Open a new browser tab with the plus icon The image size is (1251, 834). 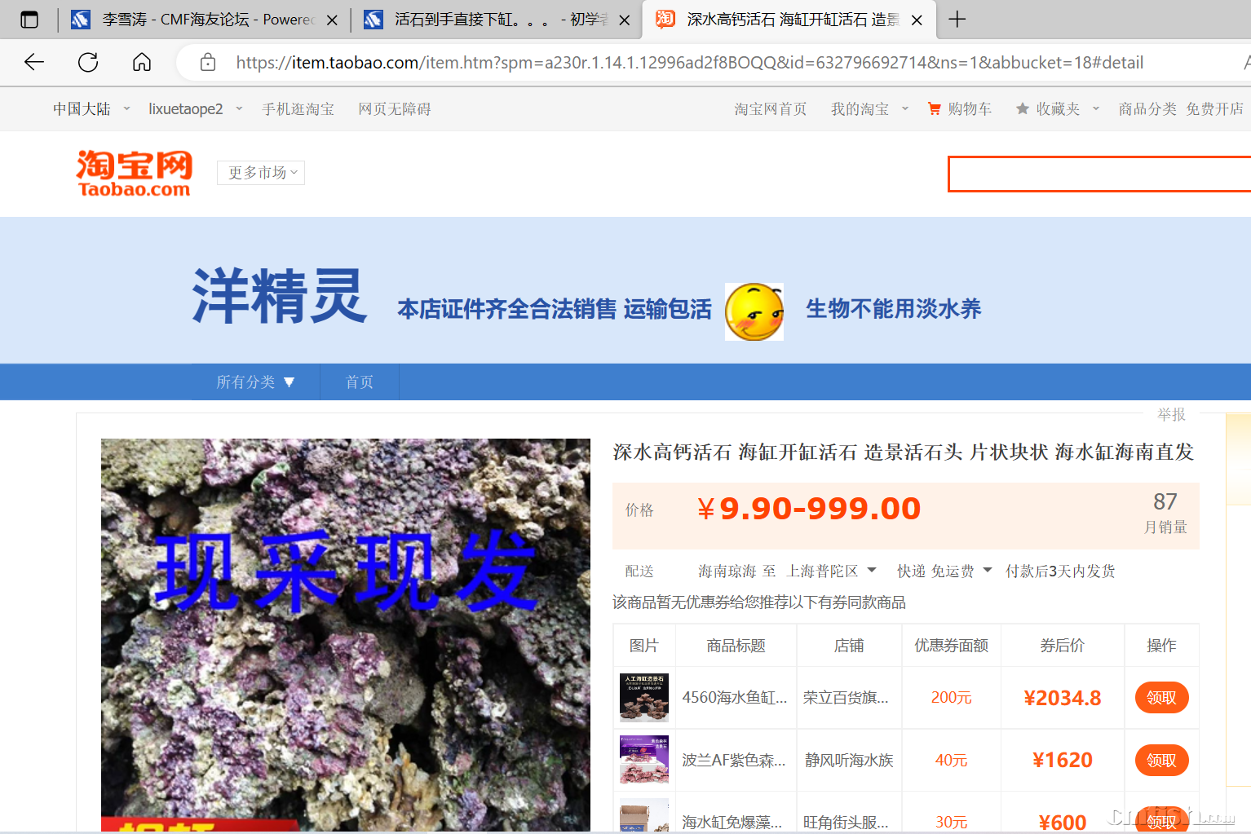(957, 19)
